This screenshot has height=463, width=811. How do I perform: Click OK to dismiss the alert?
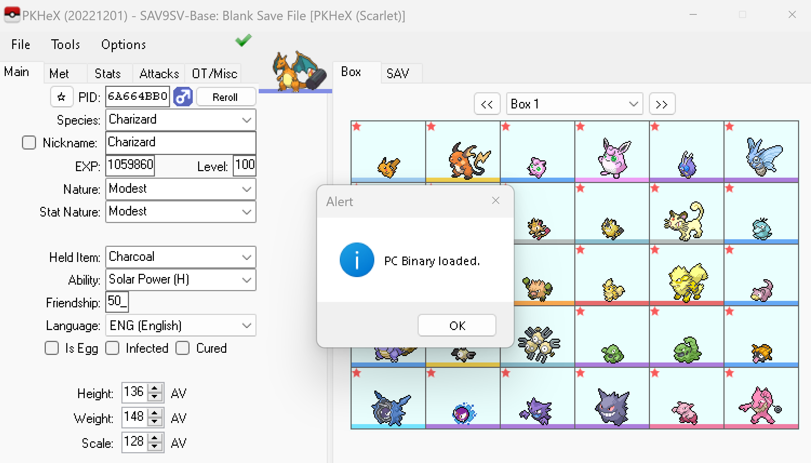[457, 325]
